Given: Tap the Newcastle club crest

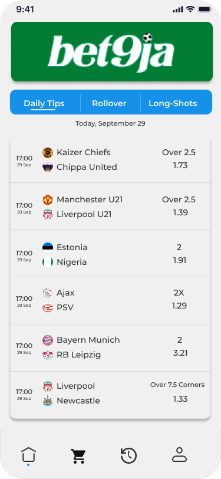Looking at the screenshot, I should 48,401.
